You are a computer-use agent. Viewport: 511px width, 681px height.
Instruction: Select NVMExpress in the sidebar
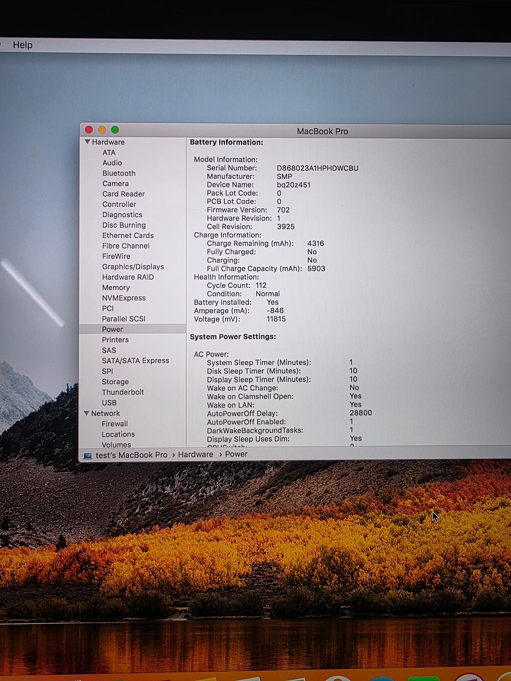[x=124, y=298]
